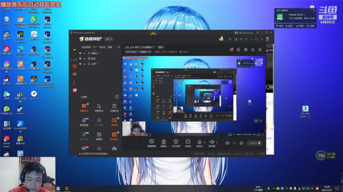Click the webcam thumbnail in the preview
343x192 pixels.
point(134,129)
